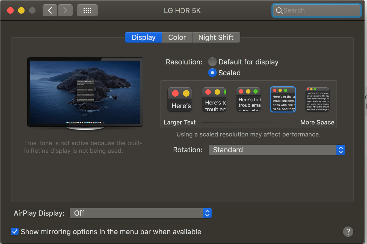This screenshot has width=367, height=244.
Task: Minimize the window with the yellow button
Action: coord(21,10)
